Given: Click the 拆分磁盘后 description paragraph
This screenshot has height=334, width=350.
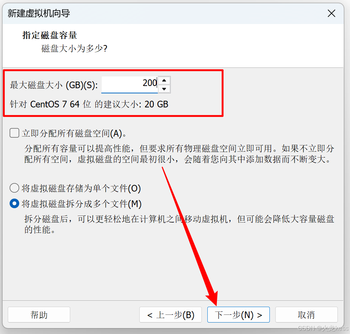Looking at the screenshot, I should [x=179, y=224].
